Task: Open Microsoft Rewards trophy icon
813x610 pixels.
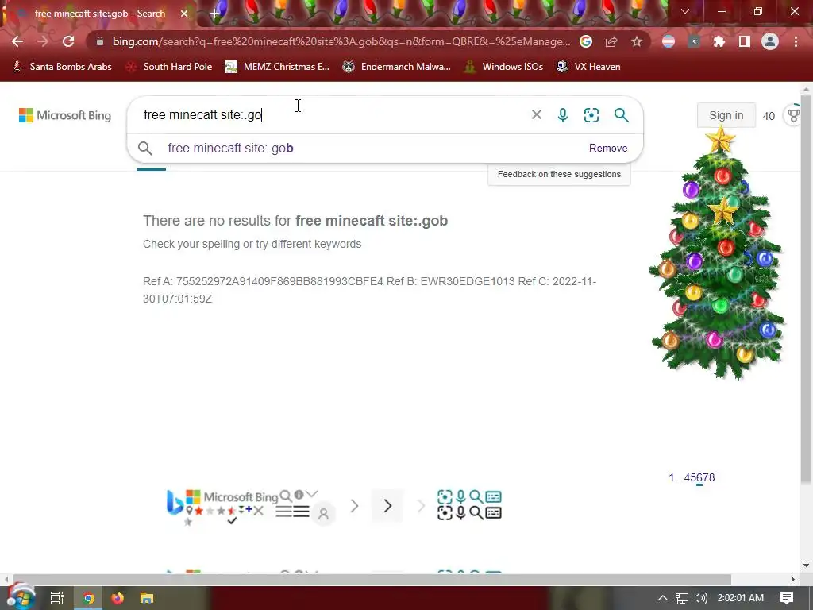Action: coord(793,115)
